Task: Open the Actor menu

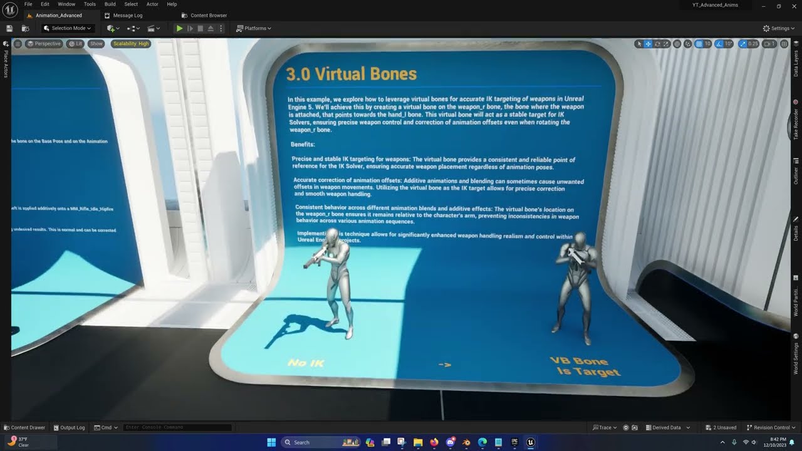Action: click(x=152, y=4)
